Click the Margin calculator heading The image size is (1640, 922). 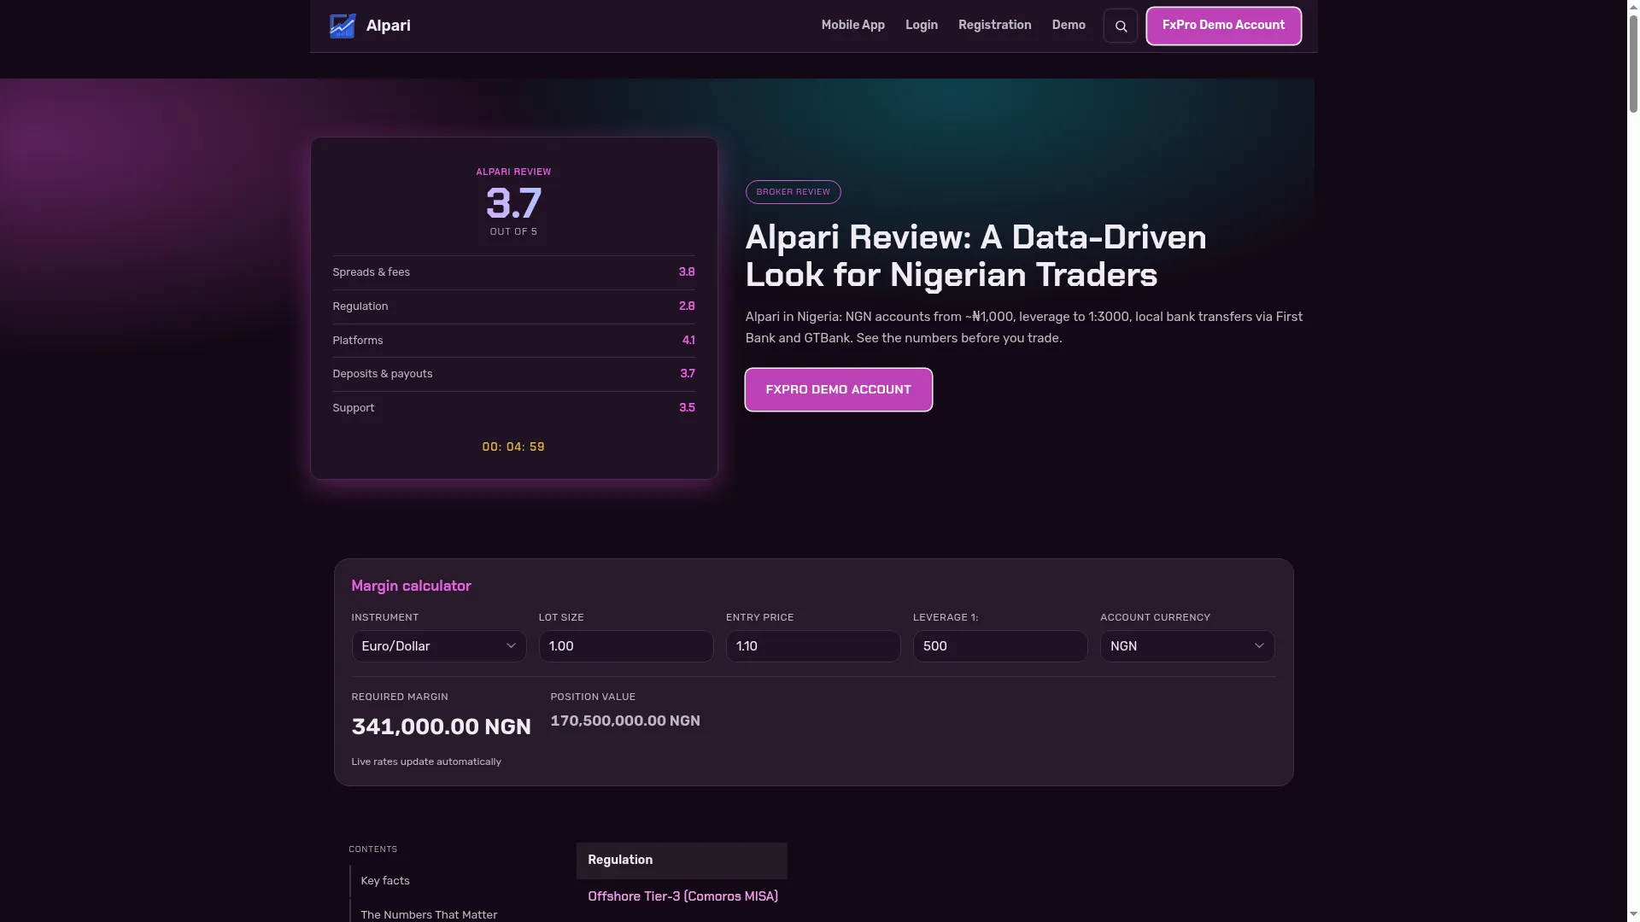coord(411,586)
